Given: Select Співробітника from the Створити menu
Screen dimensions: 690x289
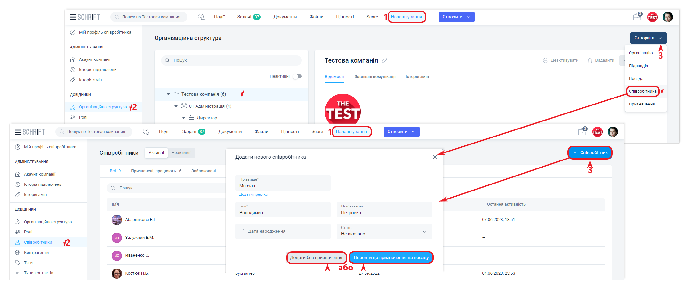Looking at the screenshot, I should (642, 91).
